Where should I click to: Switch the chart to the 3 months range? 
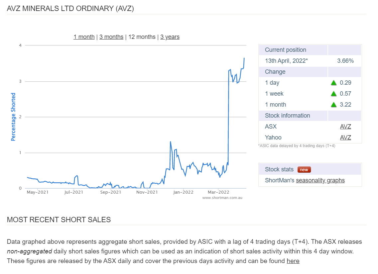(111, 37)
